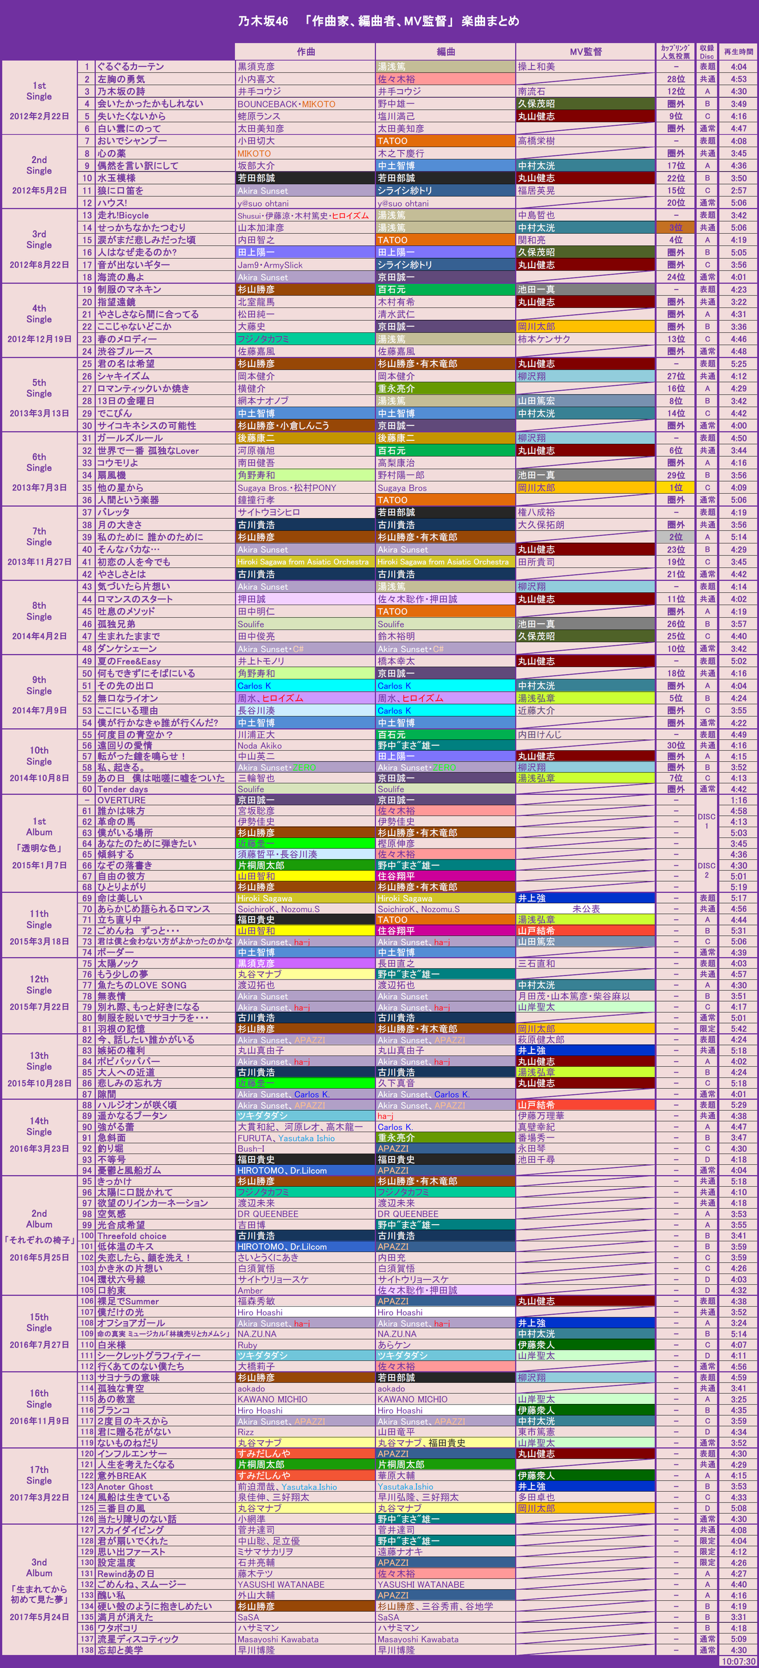Screen dimensions: 759x1668
Task: Click MV director 萩原健太郎
Action: [541, 1039]
